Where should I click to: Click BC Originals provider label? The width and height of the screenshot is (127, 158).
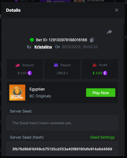(40, 96)
